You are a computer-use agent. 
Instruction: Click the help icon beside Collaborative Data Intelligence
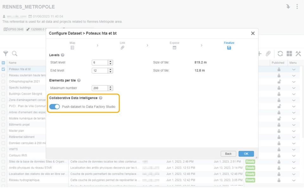coord(101,98)
